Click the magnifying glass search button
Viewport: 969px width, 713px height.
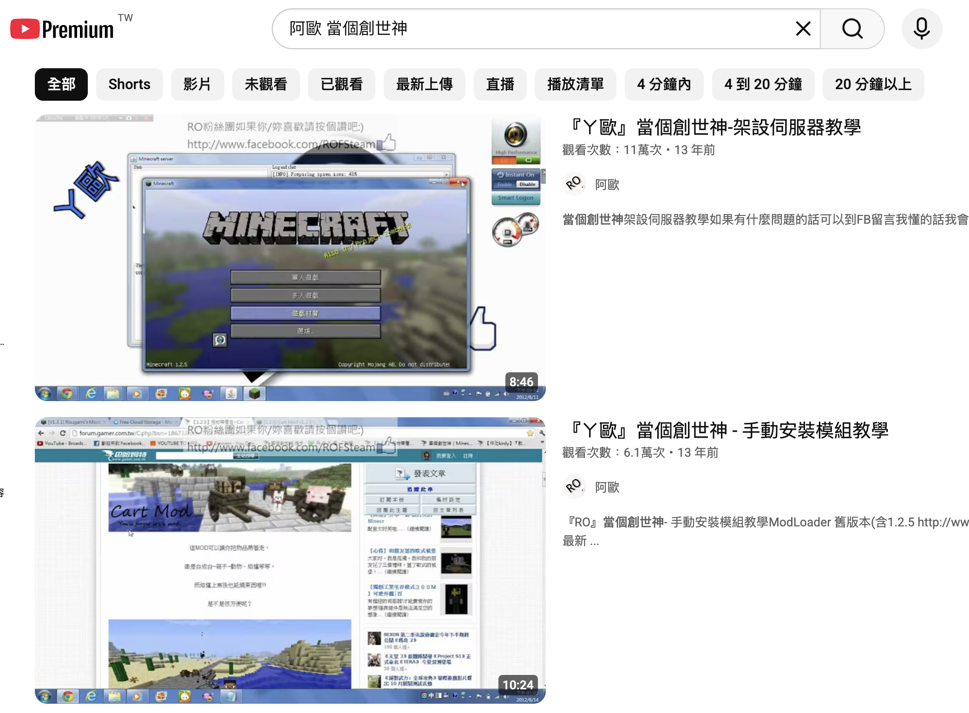coord(852,29)
